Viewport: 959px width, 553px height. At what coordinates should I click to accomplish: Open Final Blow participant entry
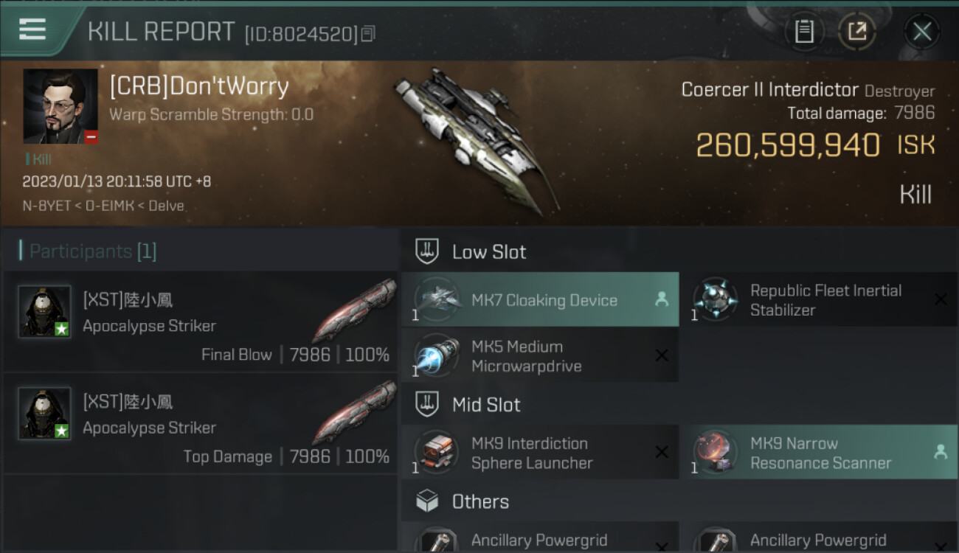coord(201,322)
